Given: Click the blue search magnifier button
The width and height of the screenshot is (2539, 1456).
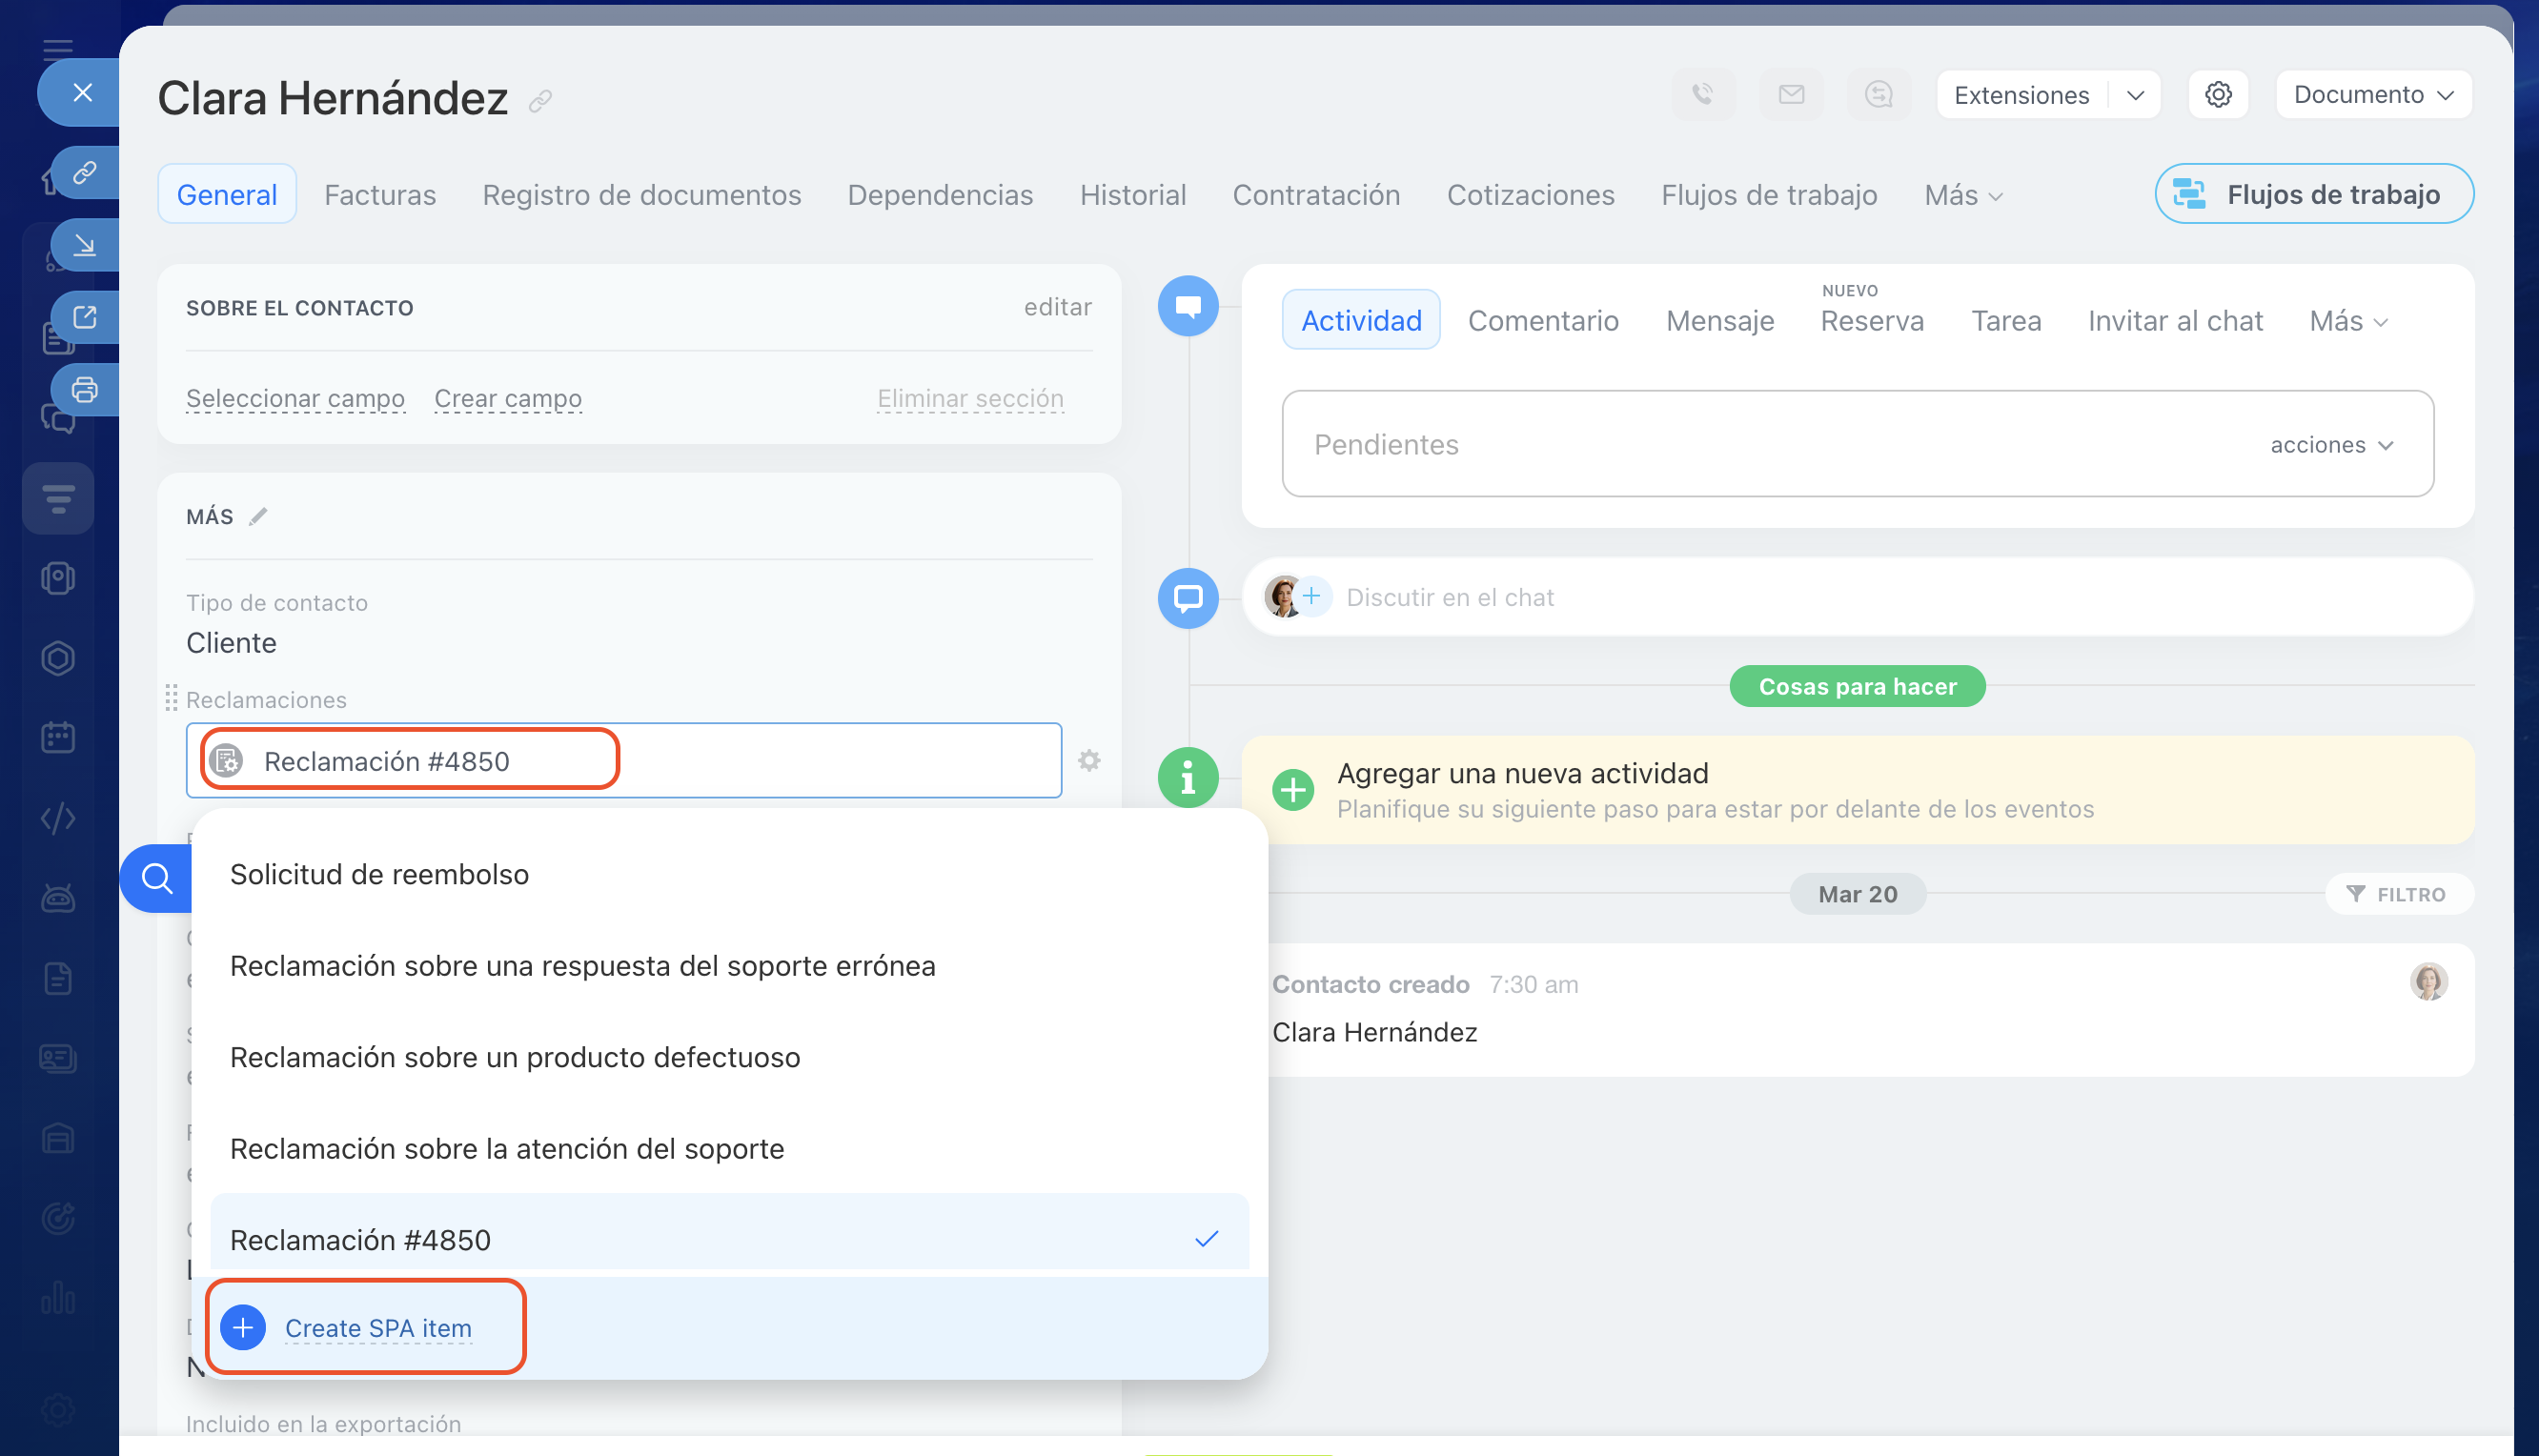Looking at the screenshot, I should pyautogui.click(x=157, y=878).
